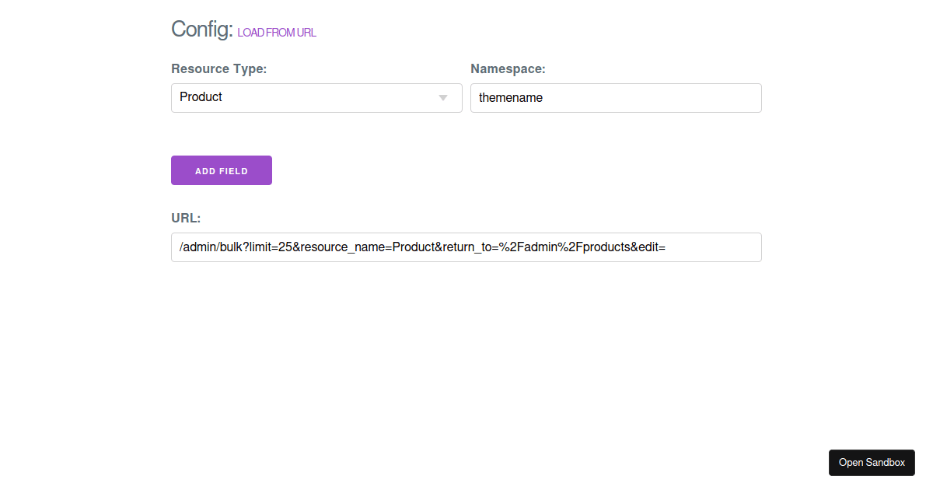
Task: Activate the LOAD FROM URL purple text
Action: [277, 32]
